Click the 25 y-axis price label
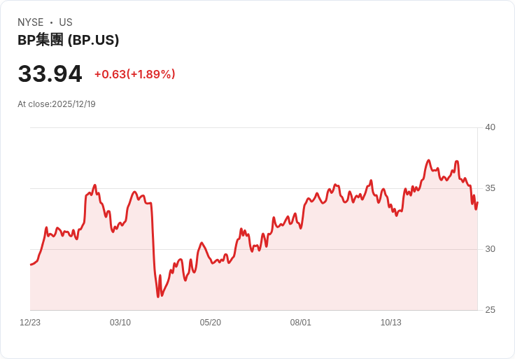The height and width of the screenshot is (359, 515). pyautogui.click(x=490, y=310)
